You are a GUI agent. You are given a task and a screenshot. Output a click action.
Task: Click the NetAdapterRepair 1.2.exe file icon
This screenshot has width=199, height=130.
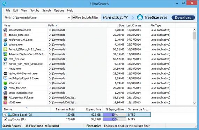(5, 78)
